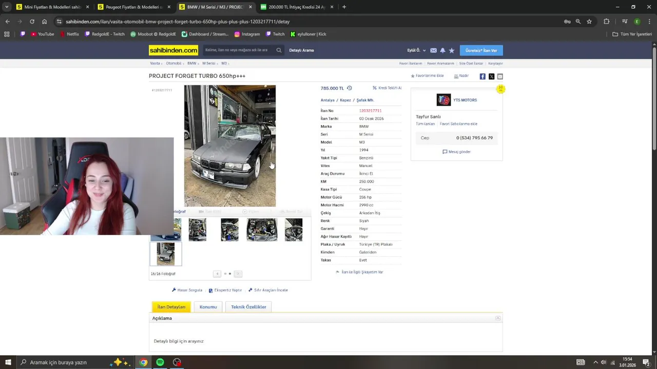Click the volume icon in system tray
Viewport: 657px width, 369px height.
[604, 362]
